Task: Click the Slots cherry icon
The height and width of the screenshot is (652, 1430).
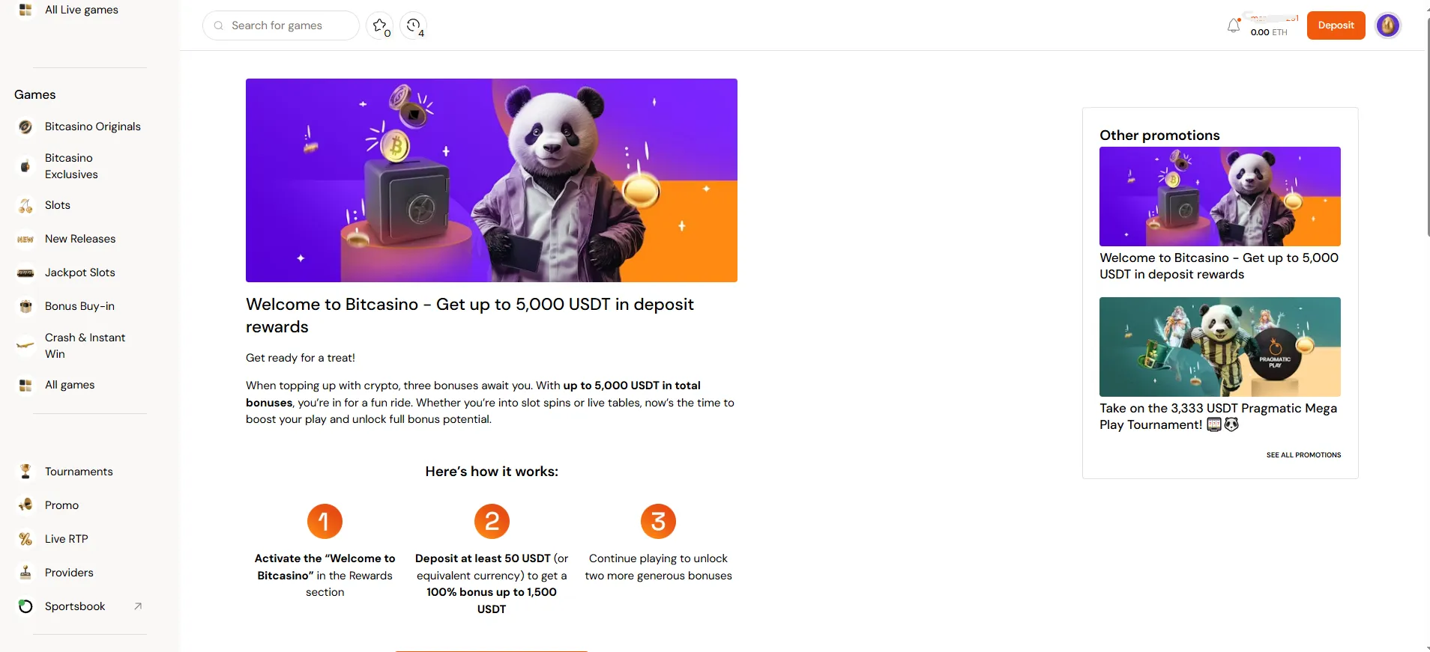Action: click(25, 205)
